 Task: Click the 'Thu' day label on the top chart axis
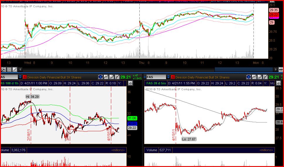141,63
